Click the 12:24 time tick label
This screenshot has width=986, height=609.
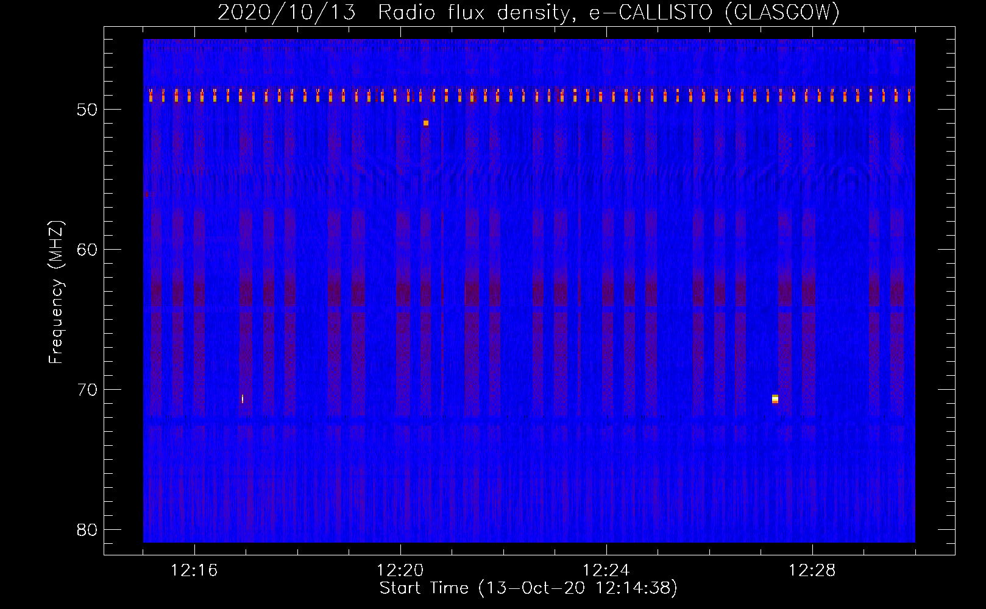point(606,571)
